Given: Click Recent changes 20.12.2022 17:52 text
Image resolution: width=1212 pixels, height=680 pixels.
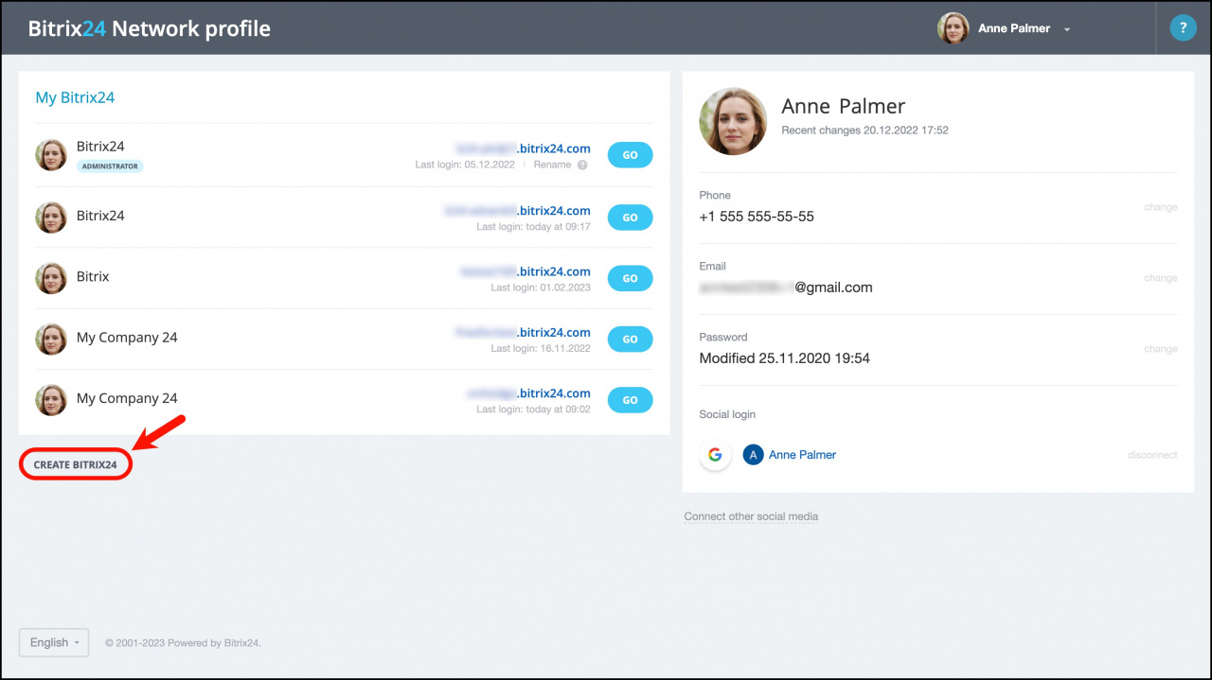Looking at the screenshot, I should coord(864,131).
